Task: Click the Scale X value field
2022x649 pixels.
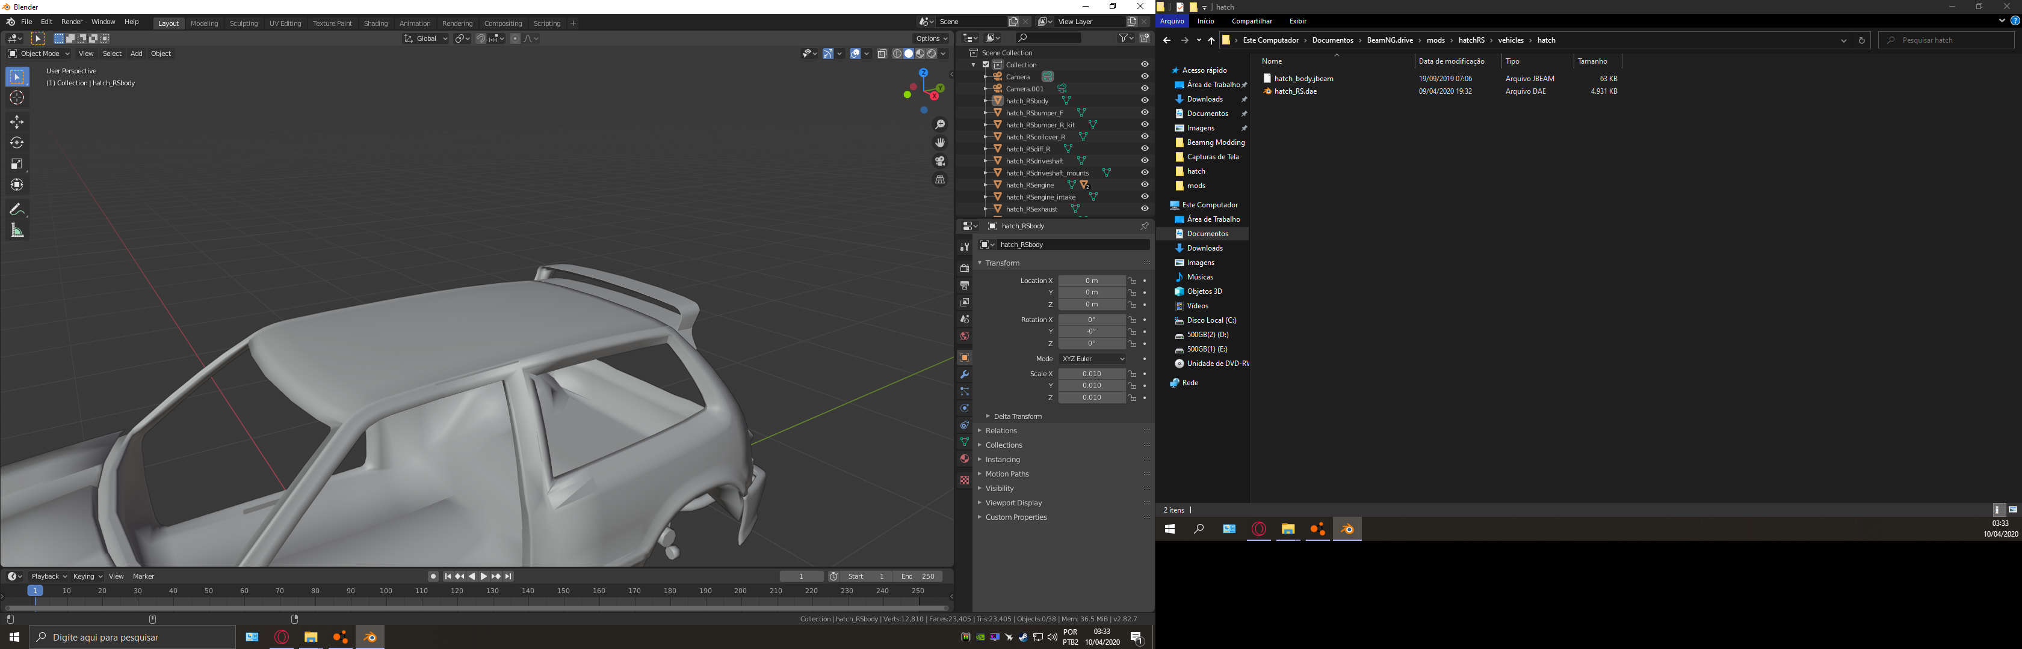Action: tap(1091, 374)
